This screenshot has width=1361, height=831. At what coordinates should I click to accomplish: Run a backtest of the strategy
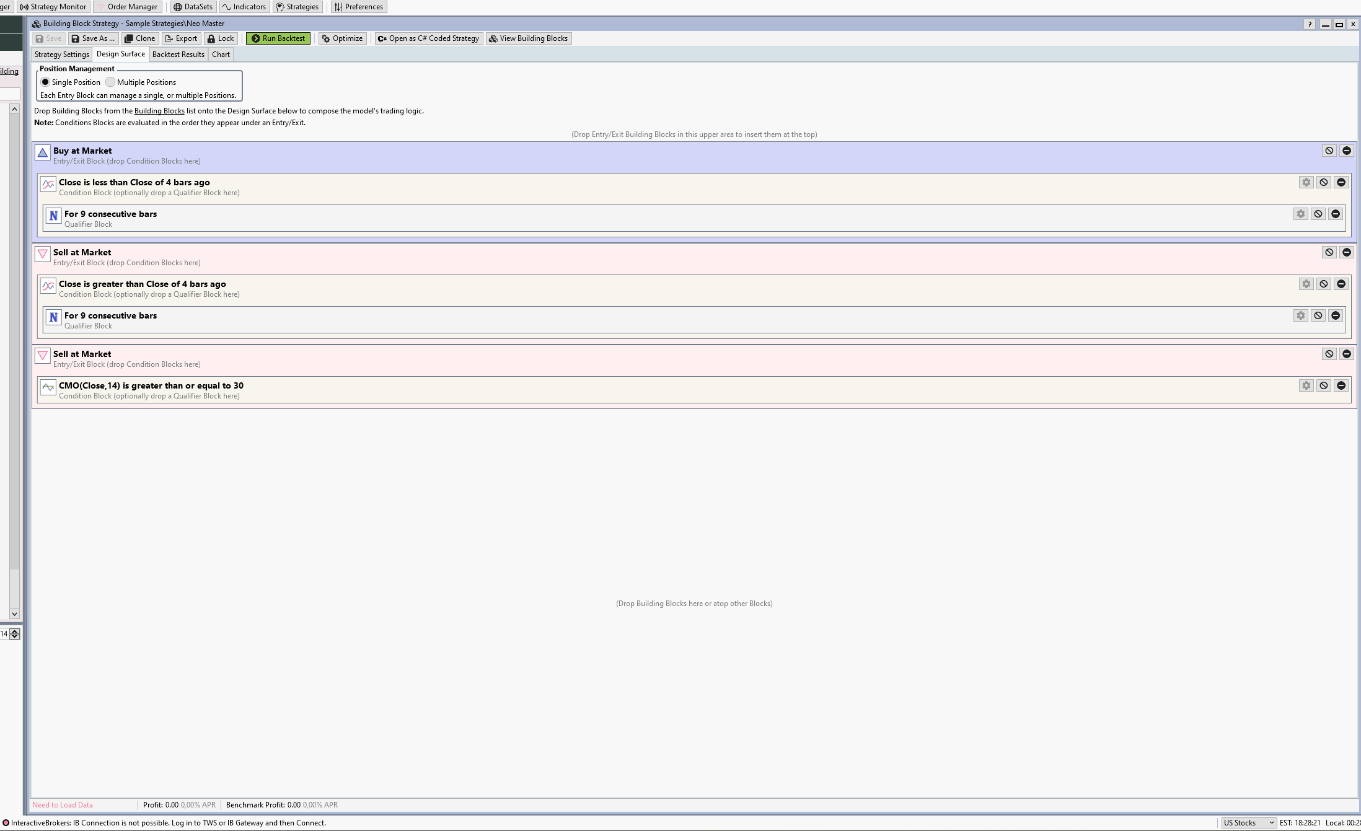(x=278, y=38)
